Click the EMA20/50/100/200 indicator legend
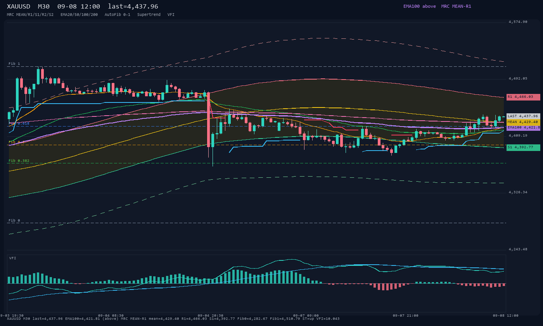543x326 pixels. [x=79, y=15]
